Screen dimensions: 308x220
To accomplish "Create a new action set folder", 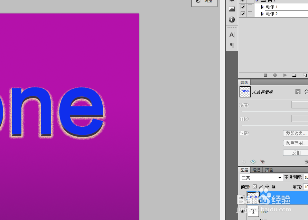I will click(294, 75).
